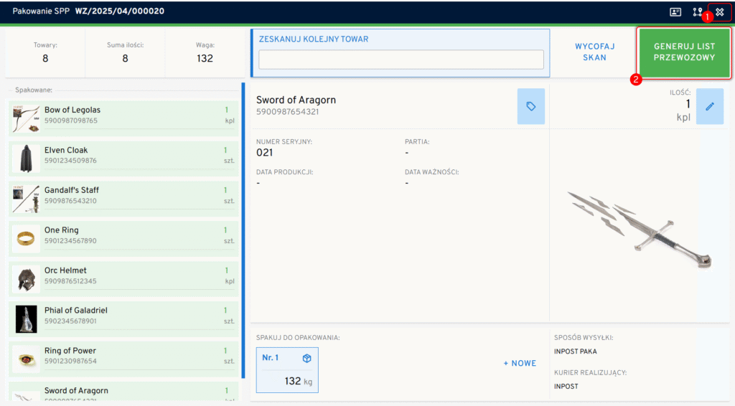Viewport: 735px width, 406px height.
Task: Add new package with + NOWE
Action: coord(520,364)
